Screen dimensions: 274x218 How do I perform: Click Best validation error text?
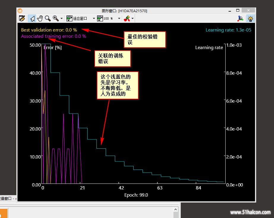click(49, 30)
